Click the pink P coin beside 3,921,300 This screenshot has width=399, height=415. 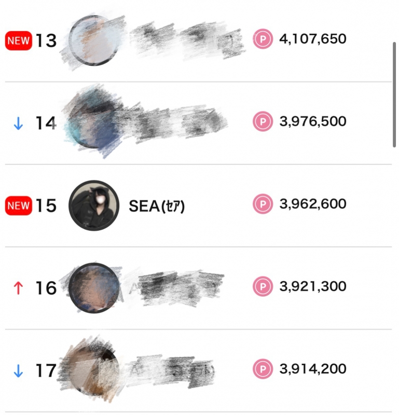263,286
